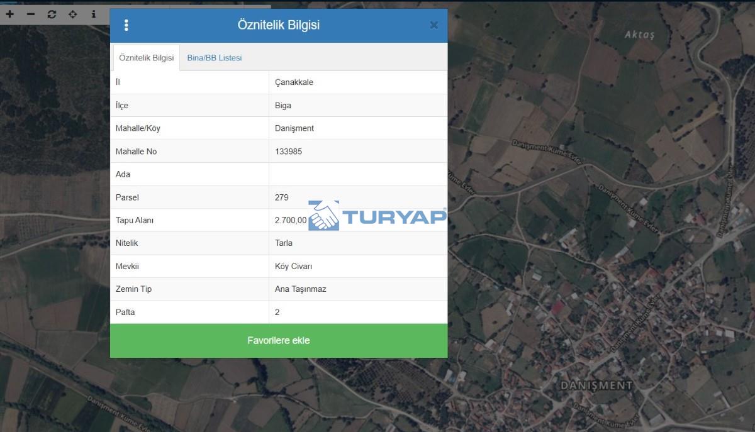Image resolution: width=755 pixels, height=432 pixels.
Task: Click the Çanakkale province value
Action: click(x=294, y=82)
